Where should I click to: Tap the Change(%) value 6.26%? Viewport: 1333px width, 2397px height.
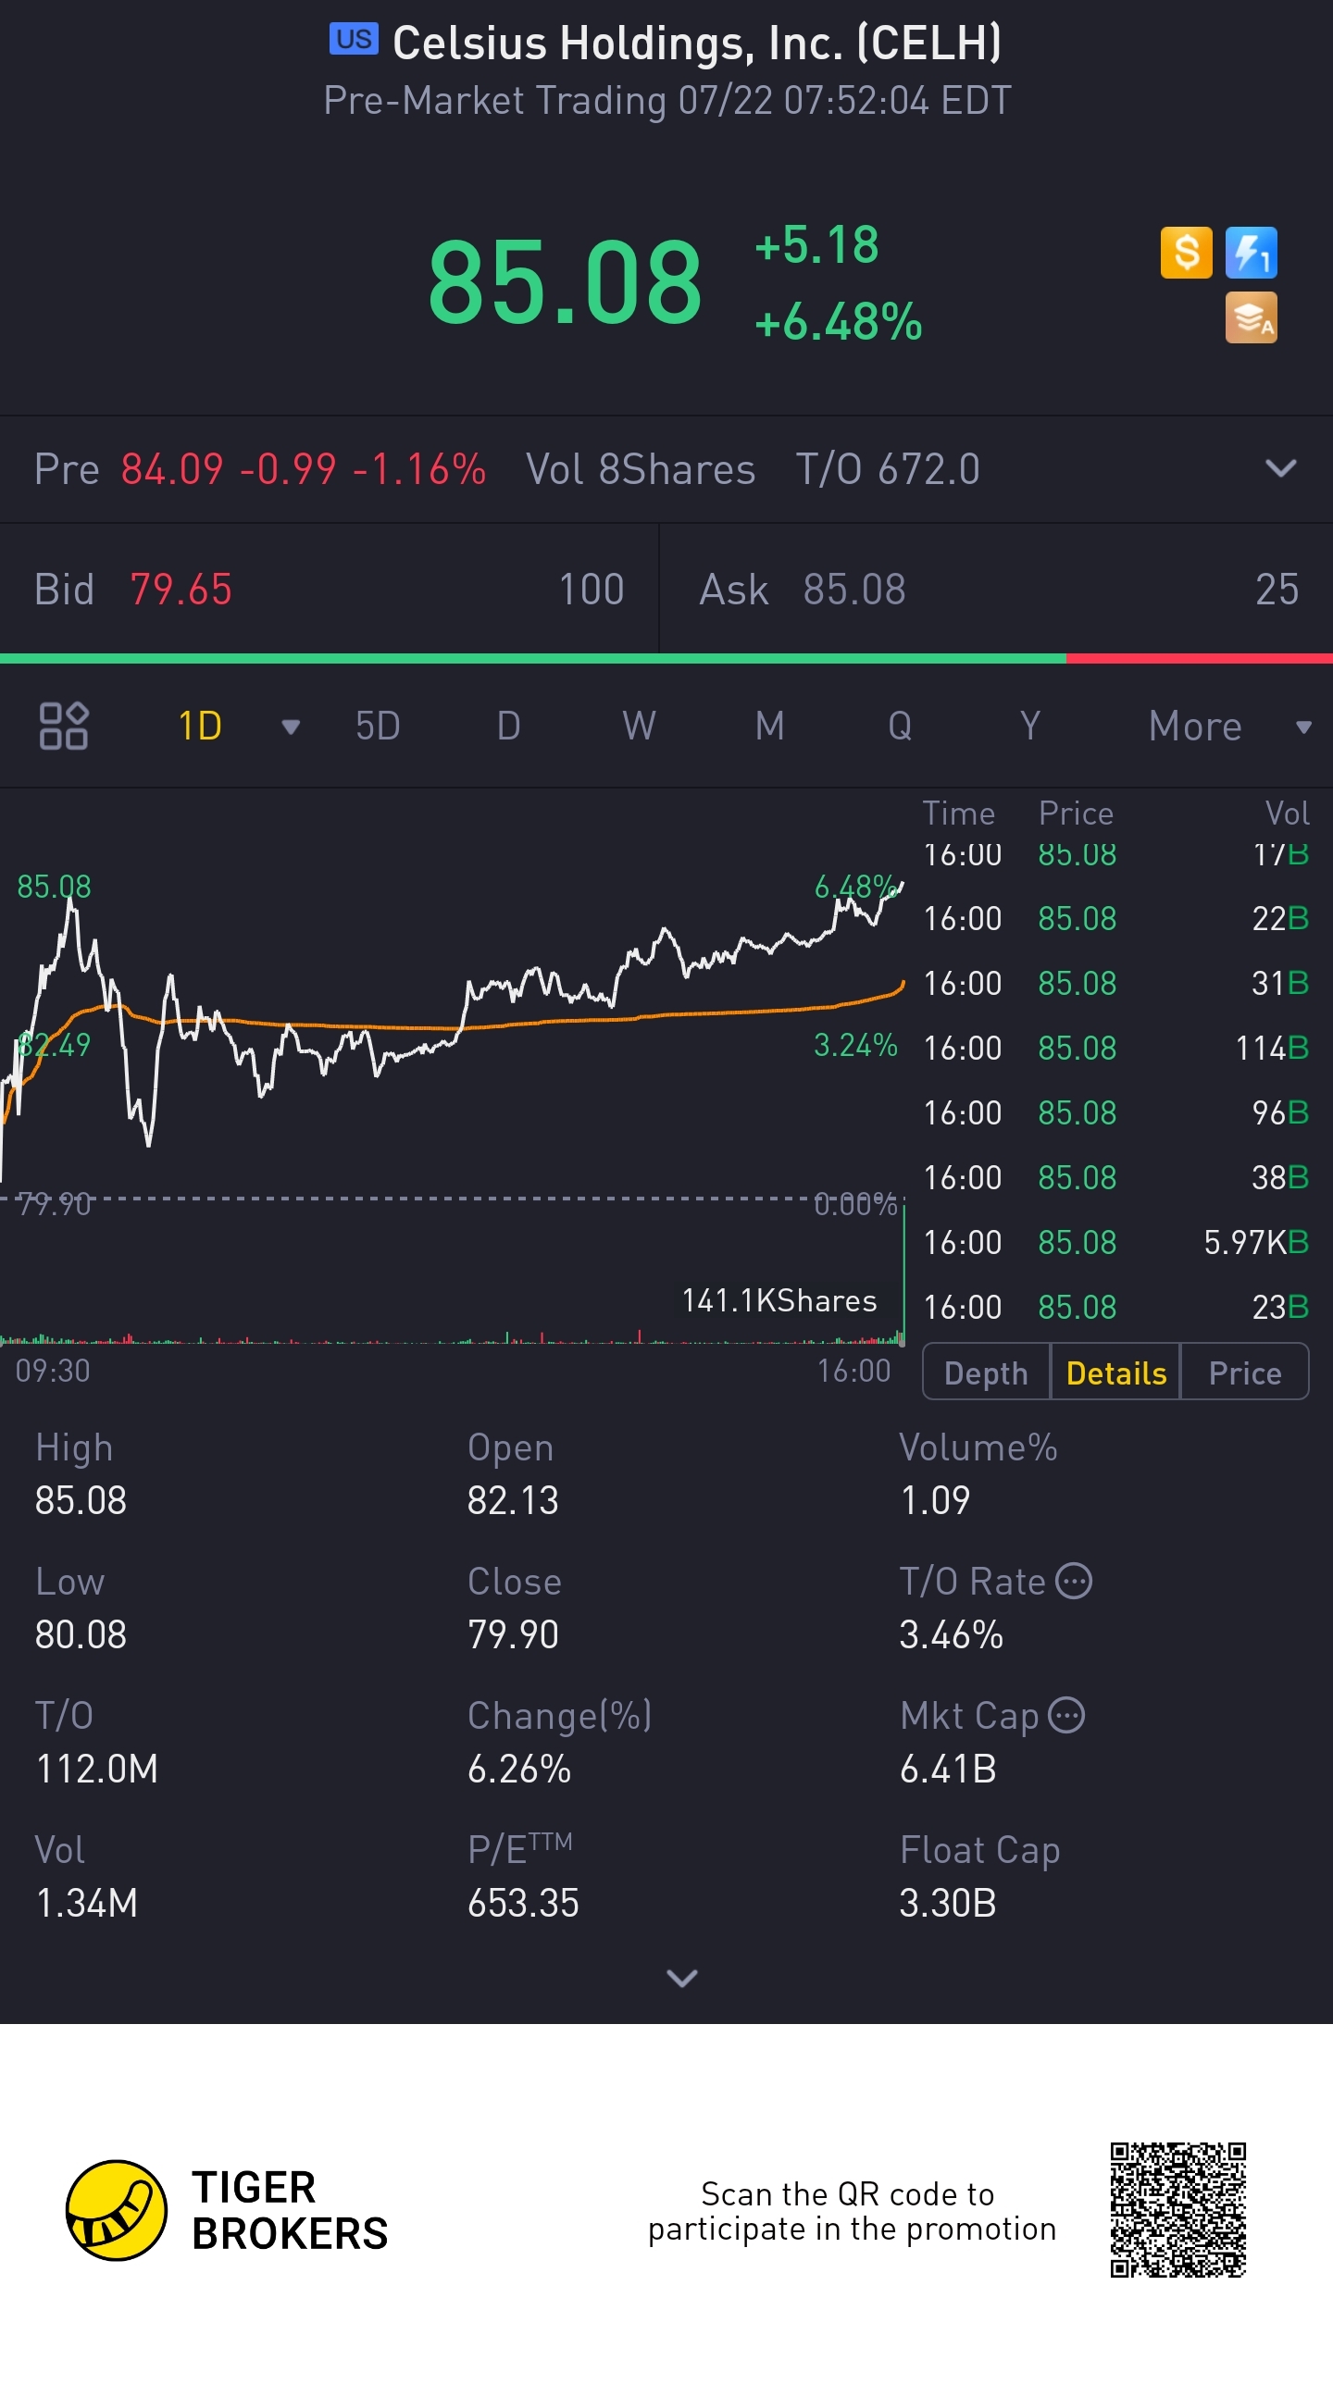click(519, 1768)
